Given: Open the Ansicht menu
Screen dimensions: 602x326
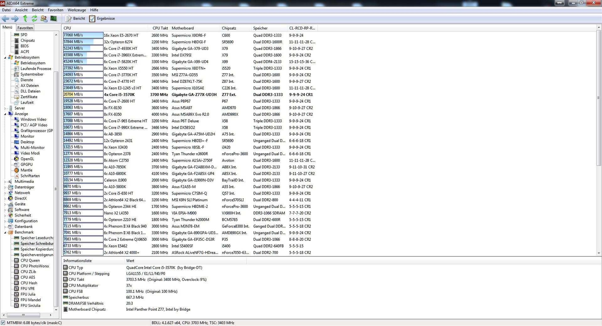Looking at the screenshot, I should 21,10.
